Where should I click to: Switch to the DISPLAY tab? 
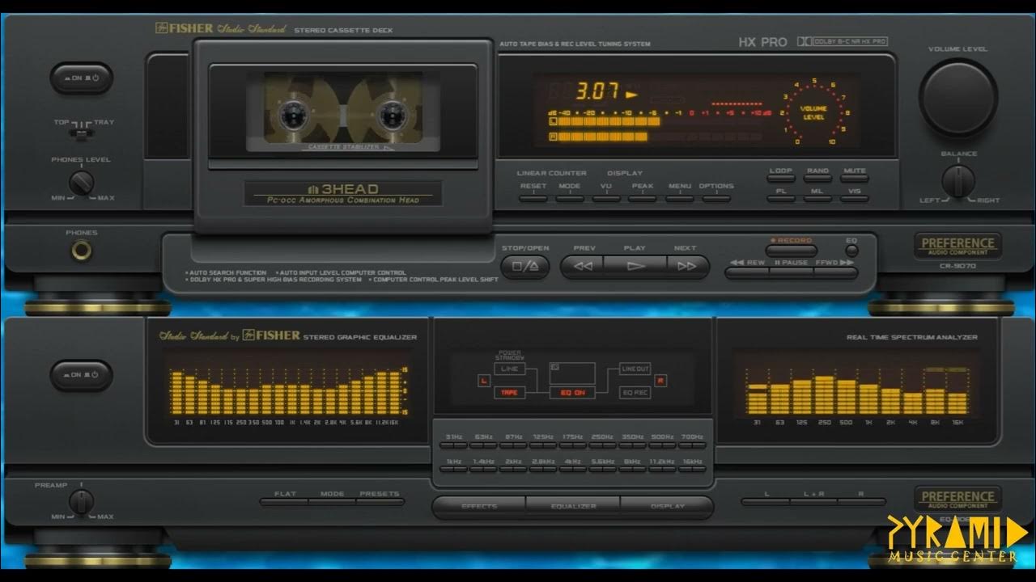(x=667, y=507)
